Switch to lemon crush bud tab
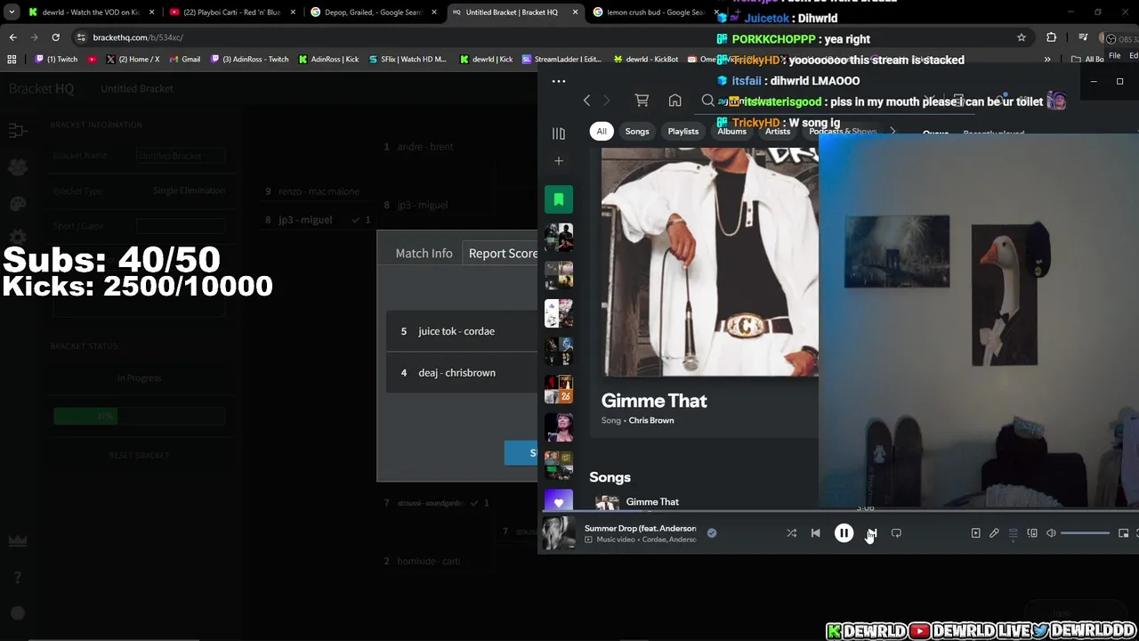1139x641 pixels. 654,12
